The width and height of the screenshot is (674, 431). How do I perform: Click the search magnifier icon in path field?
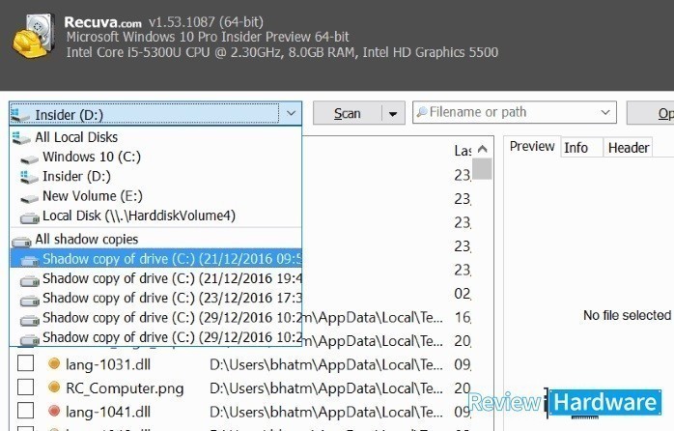[x=422, y=112]
